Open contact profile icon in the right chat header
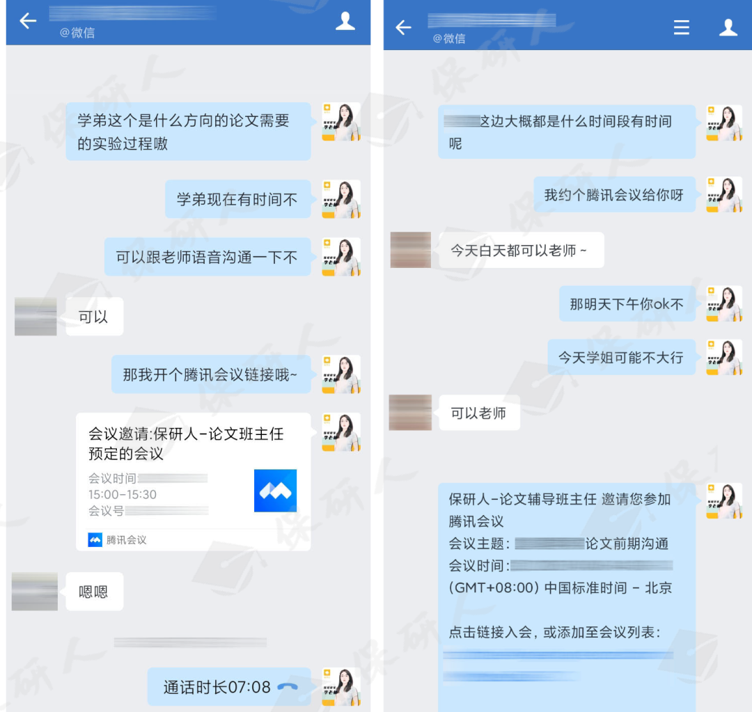 pos(728,27)
